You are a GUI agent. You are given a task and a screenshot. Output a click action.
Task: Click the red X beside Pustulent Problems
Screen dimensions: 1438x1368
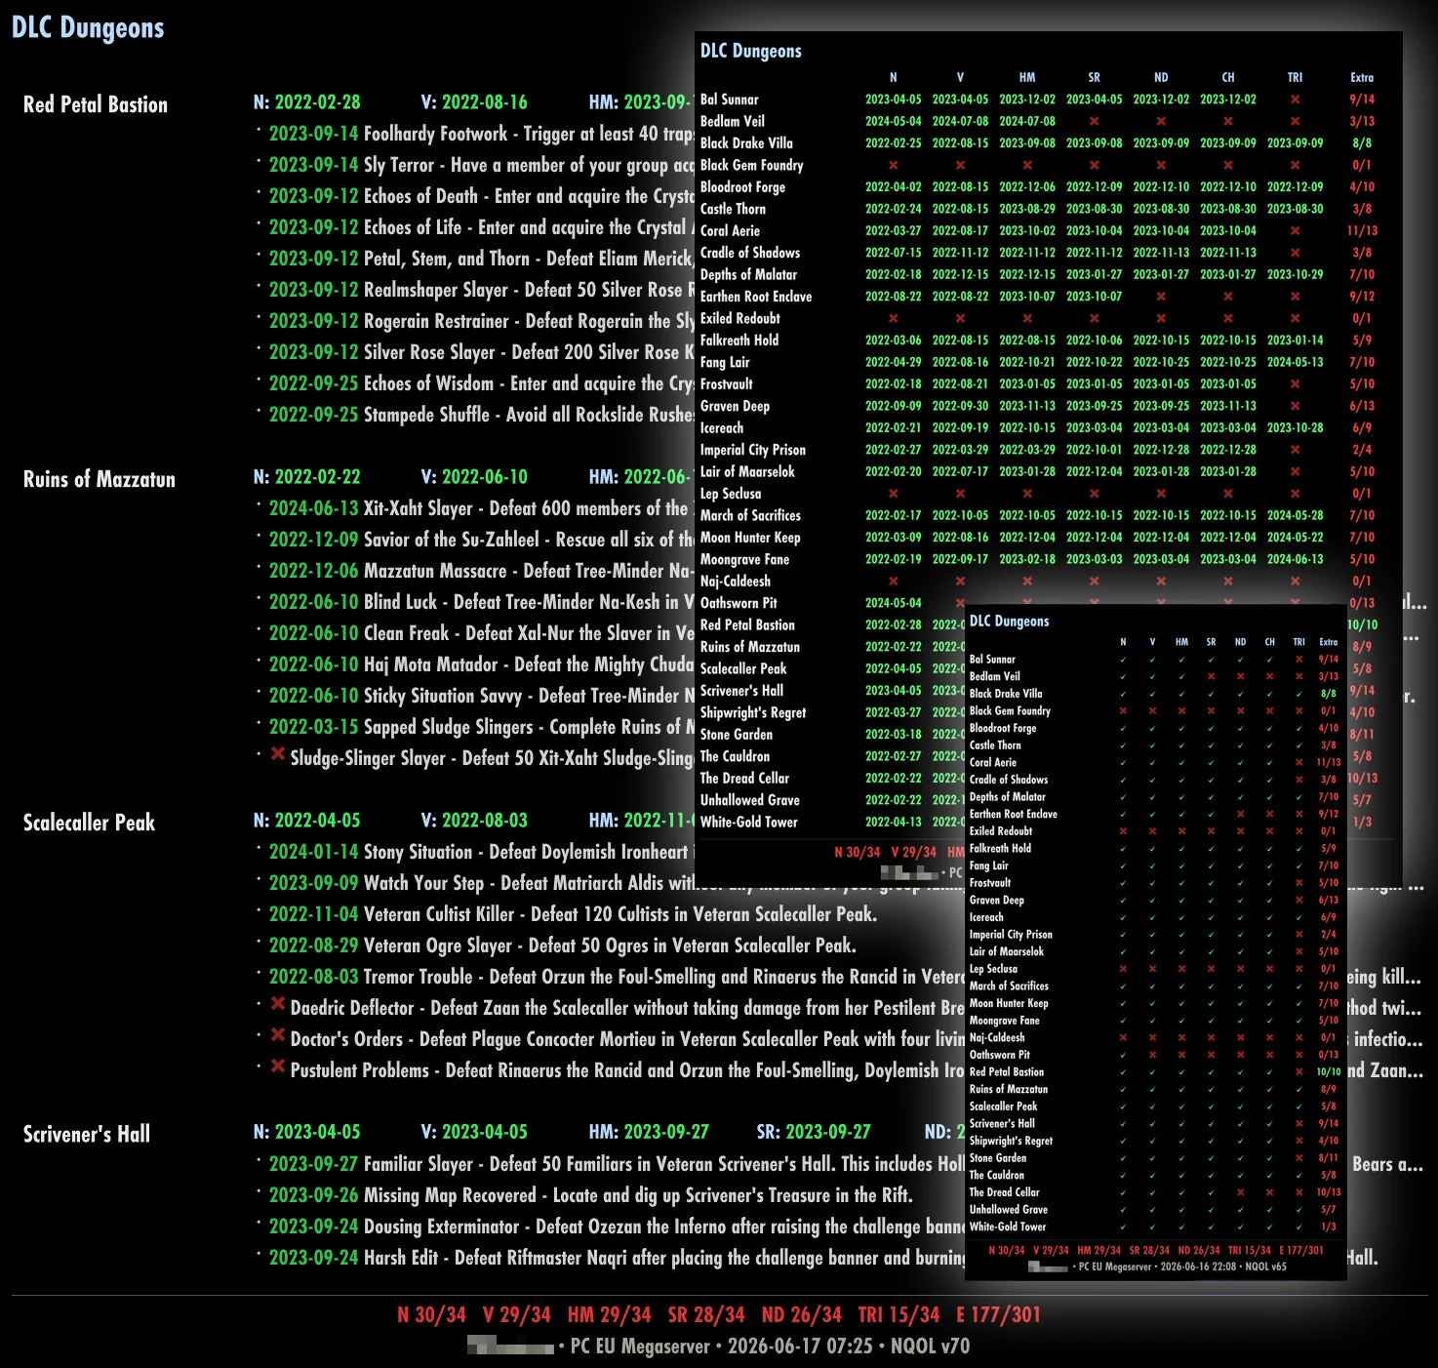(278, 1066)
